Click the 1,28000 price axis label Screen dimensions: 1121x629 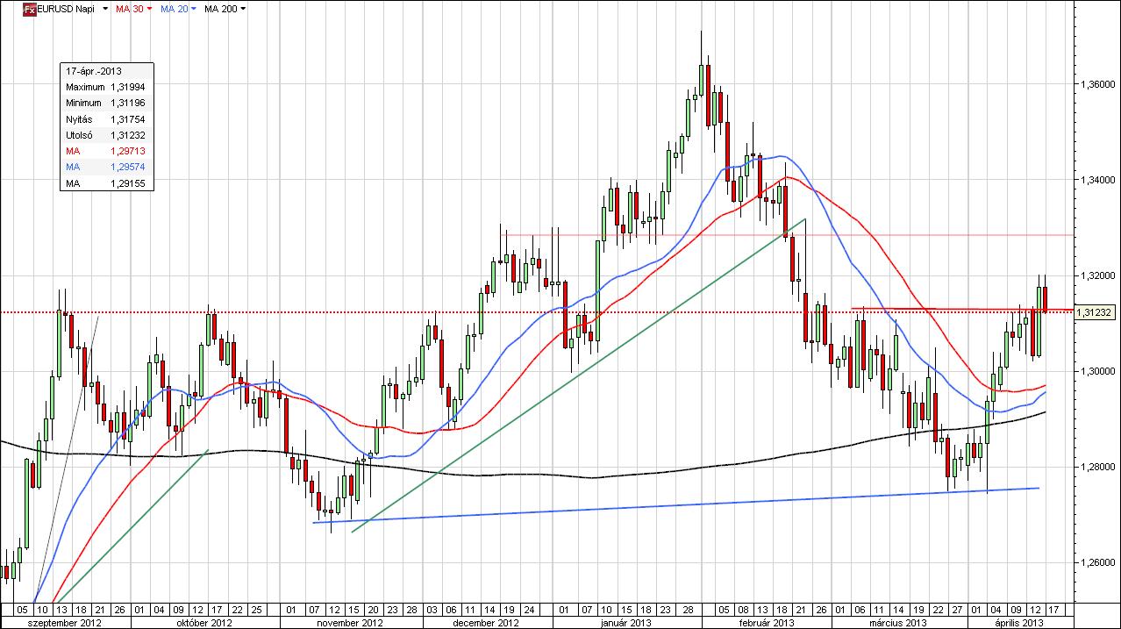(x=1097, y=467)
